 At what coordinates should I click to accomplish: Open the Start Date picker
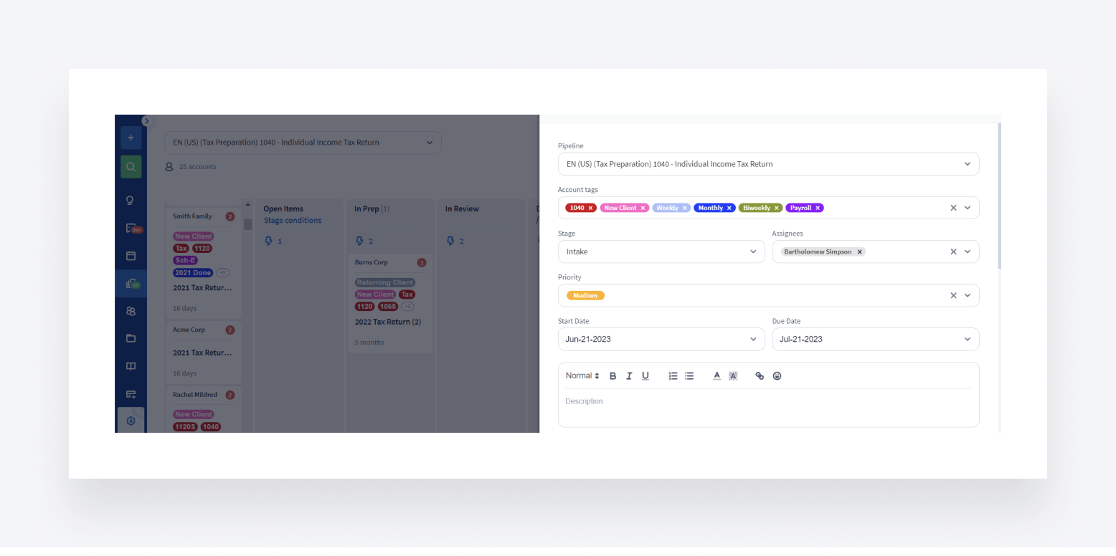tap(661, 339)
